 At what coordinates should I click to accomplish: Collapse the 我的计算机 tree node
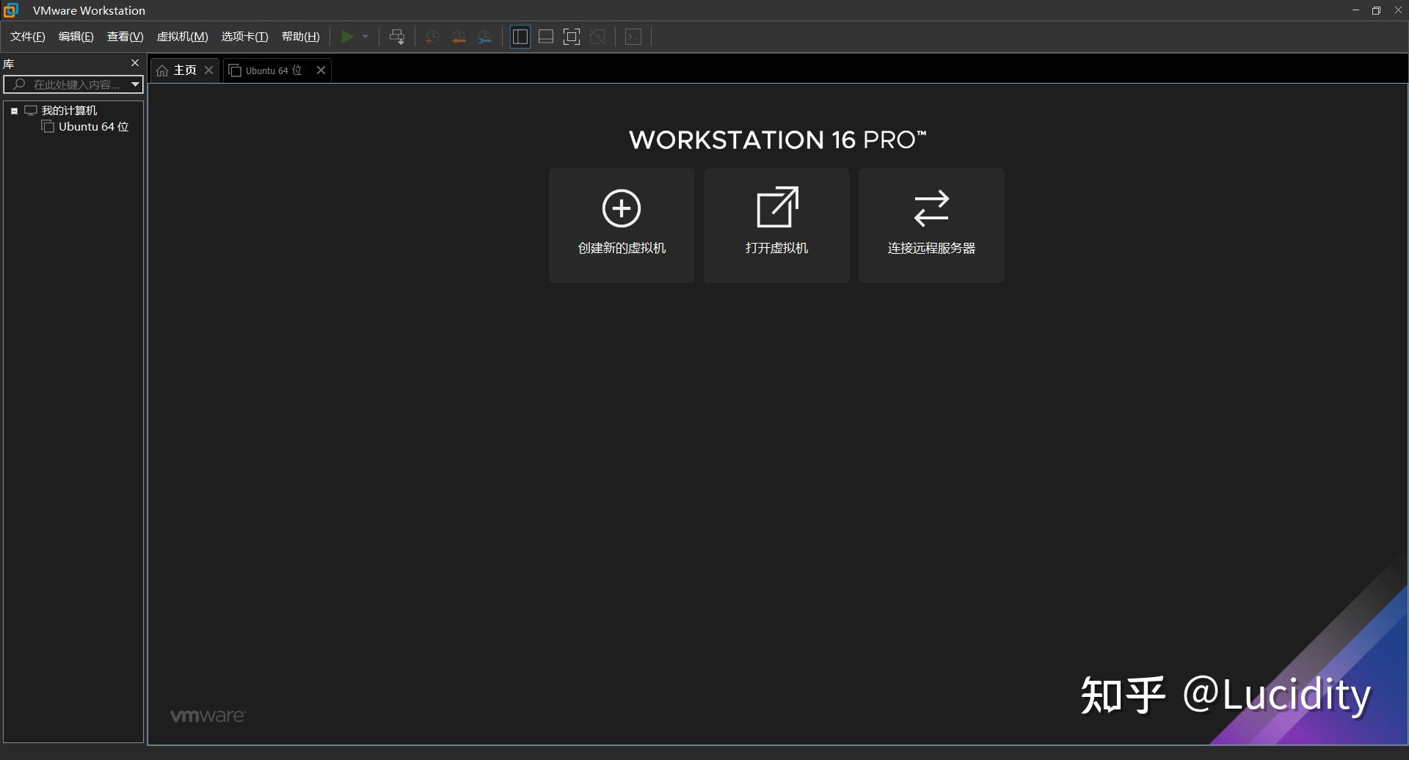point(14,111)
